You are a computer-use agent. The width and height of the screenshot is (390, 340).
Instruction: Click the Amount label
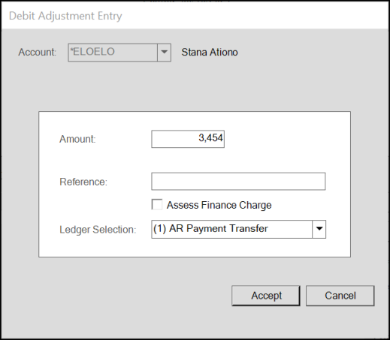click(x=77, y=139)
